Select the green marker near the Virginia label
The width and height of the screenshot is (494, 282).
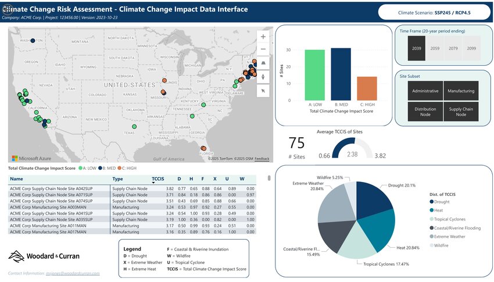point(203,105)
